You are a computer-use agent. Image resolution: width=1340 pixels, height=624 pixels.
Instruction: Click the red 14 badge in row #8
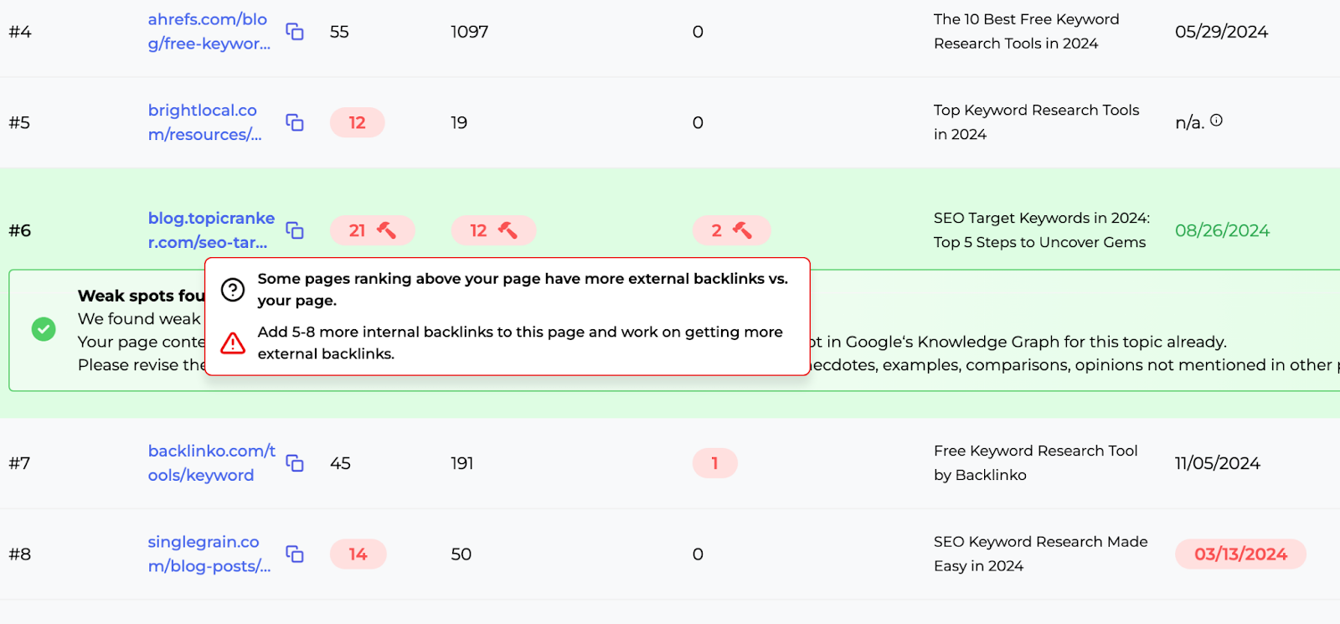[x=358, y=554]
